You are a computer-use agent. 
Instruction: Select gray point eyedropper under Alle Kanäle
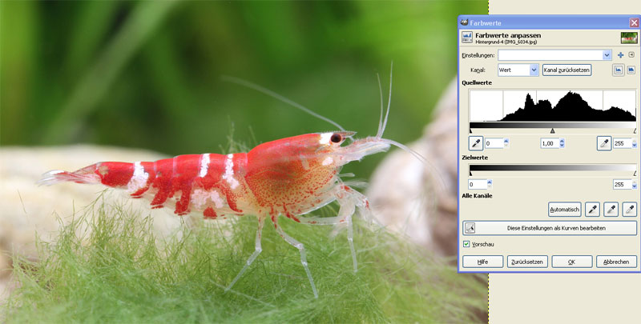(x=611, y=210)
